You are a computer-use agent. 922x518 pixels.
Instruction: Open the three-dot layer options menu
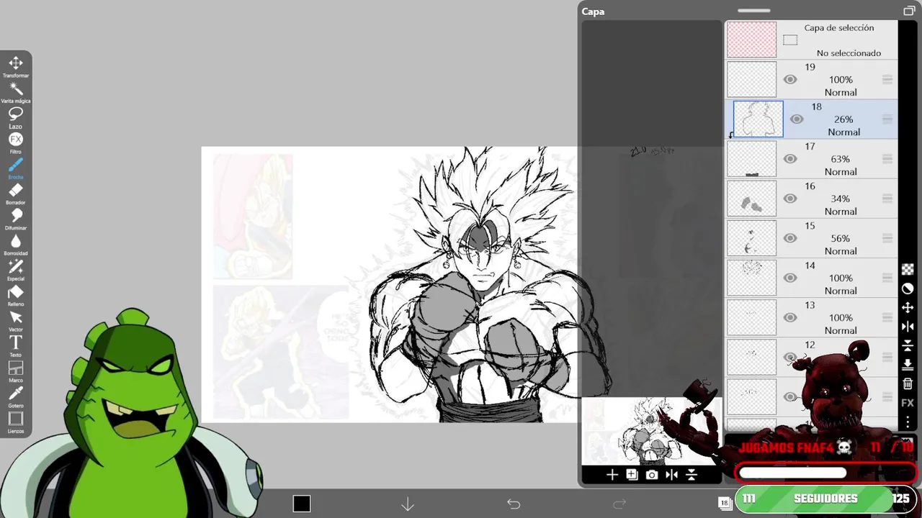pyautogui.click(x=908, y=422)
